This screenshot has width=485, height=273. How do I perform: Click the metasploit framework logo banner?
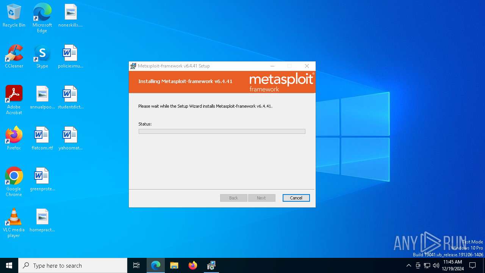tap(282, 83)
